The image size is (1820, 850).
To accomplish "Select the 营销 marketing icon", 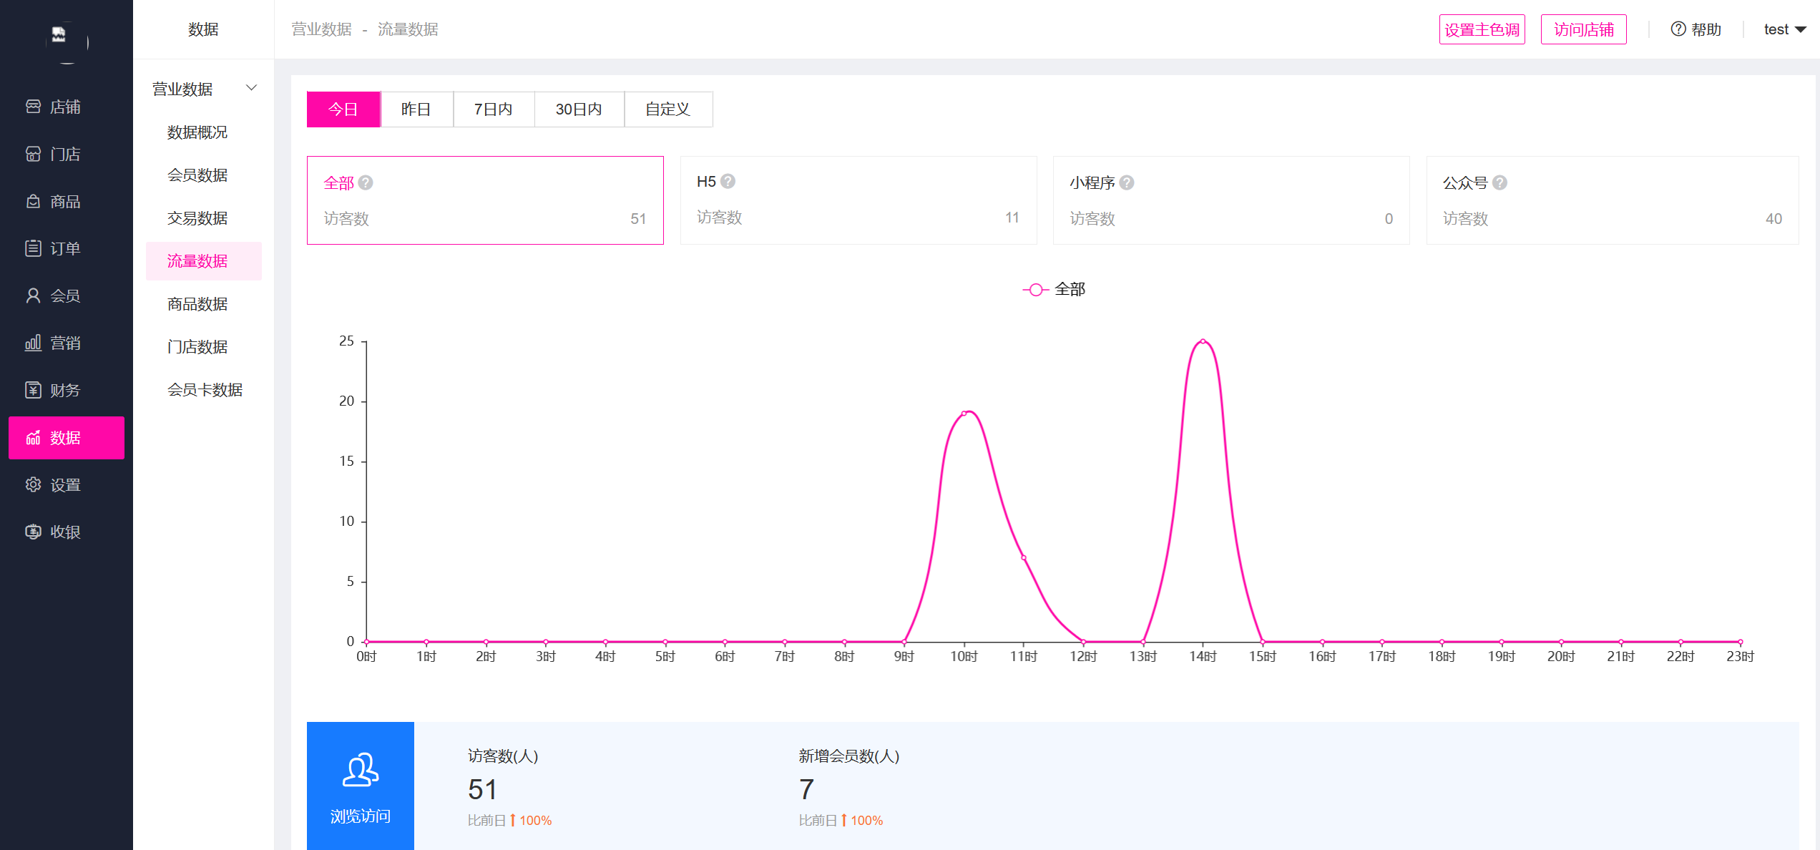I will click(x=33, y=342).
